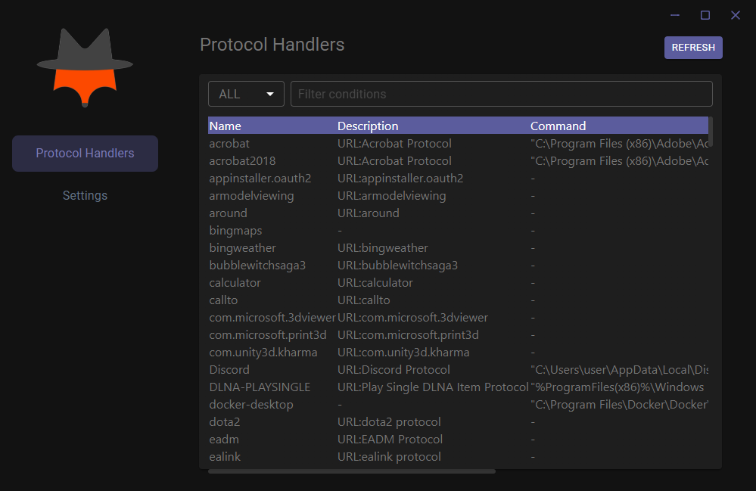This screenshot has height=491, width=756.
Task: Click the Protocol Handlers page heading
Action: (x=272, y=45)
